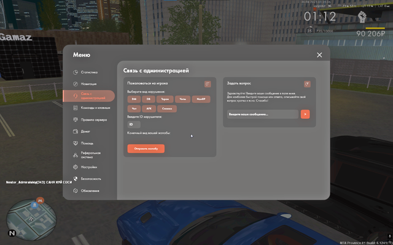Click the yellow bar above money counter
Screen dimensions: 393x245
[375, 28]
